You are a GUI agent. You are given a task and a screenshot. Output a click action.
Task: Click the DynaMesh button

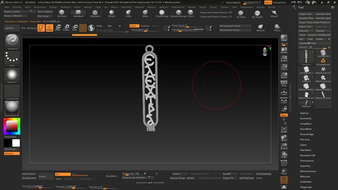click(x=112, y=176)
